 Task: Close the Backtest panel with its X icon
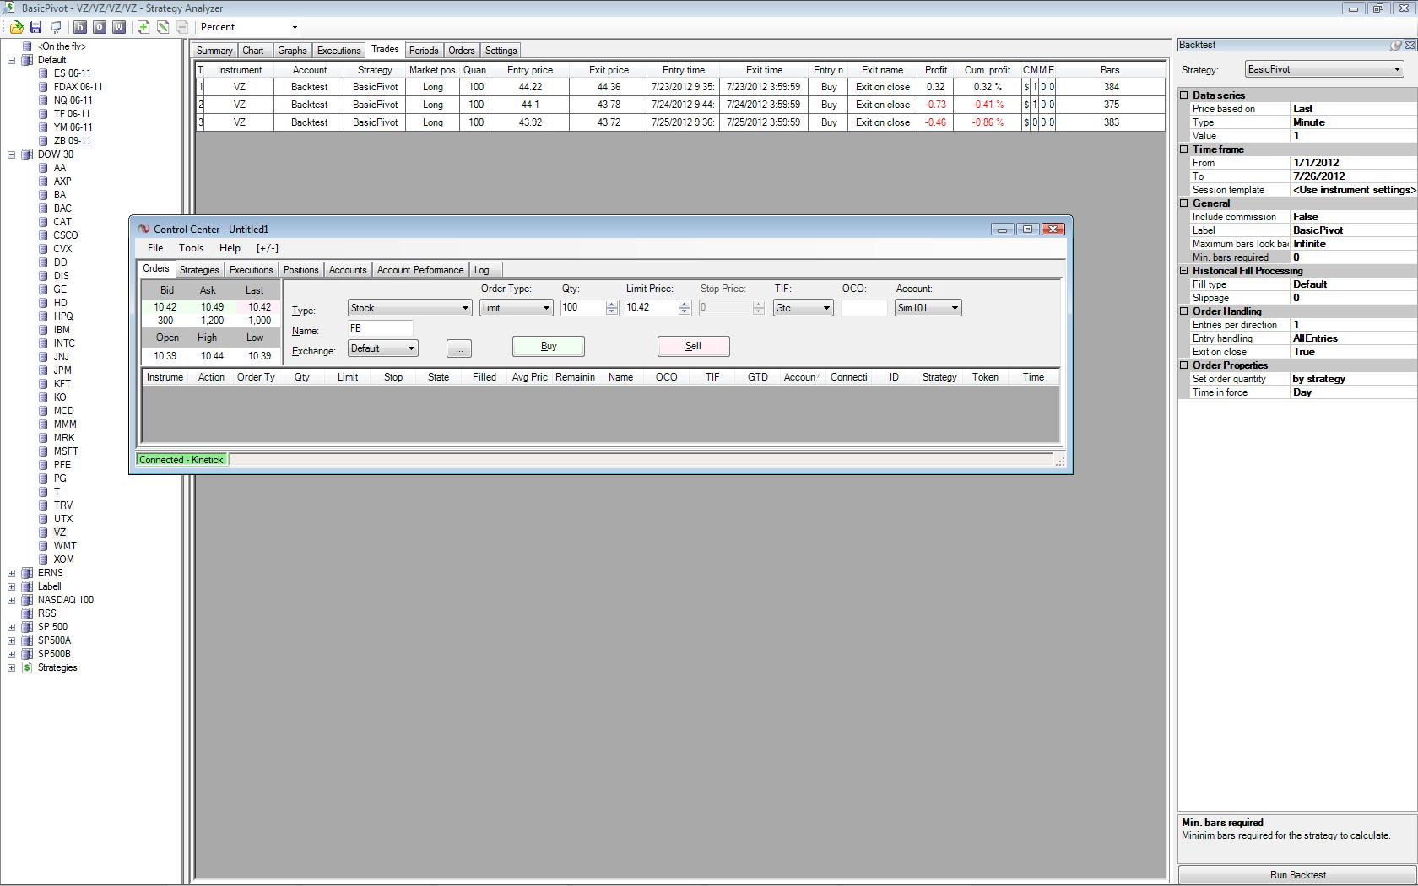[1410, 46]
